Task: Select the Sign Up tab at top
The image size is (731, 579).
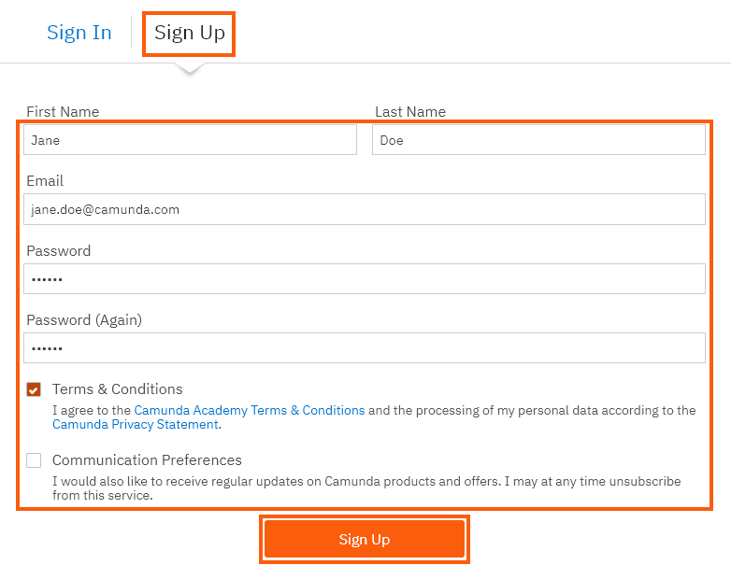Action: 189,33
